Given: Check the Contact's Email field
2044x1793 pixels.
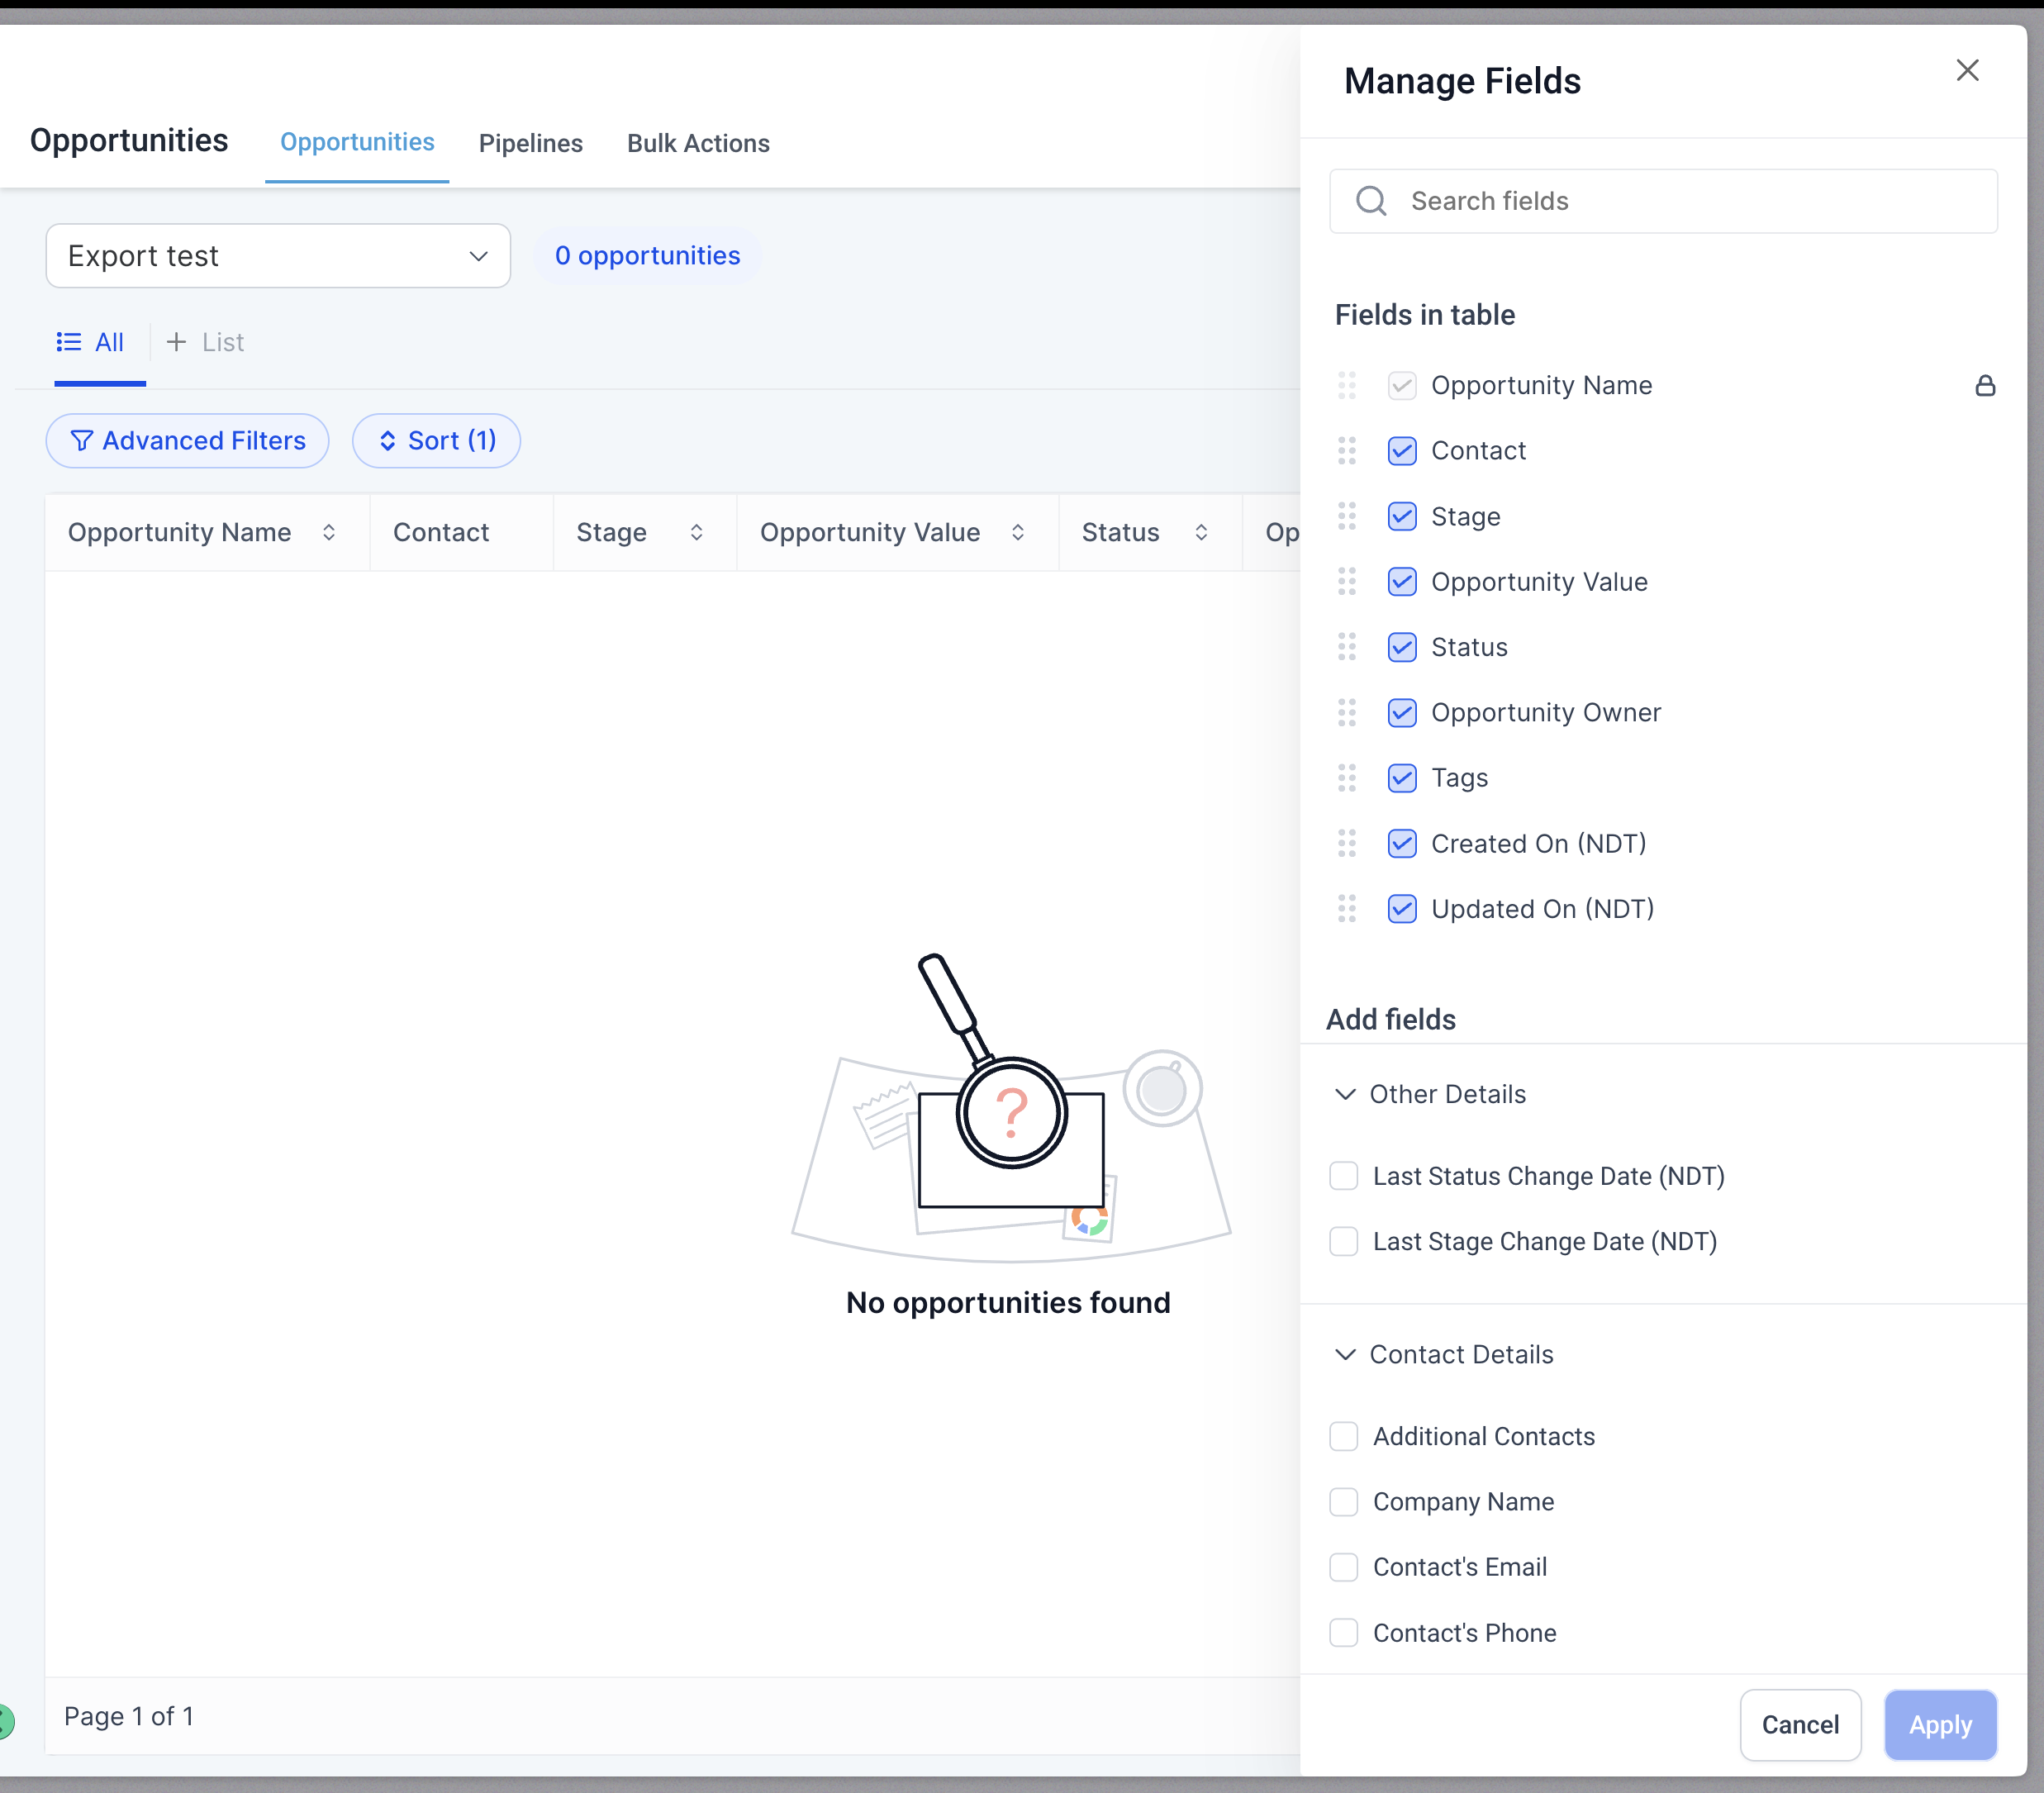Looking at the screenshot, I should click(1343, 1568).
